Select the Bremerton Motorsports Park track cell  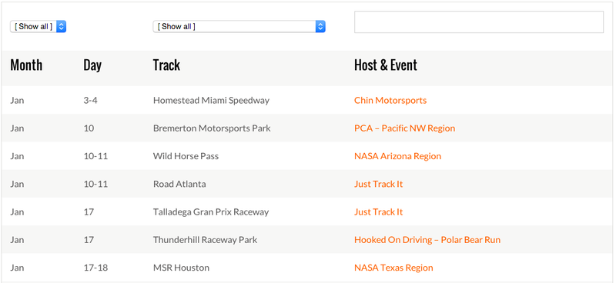(212, 128)
